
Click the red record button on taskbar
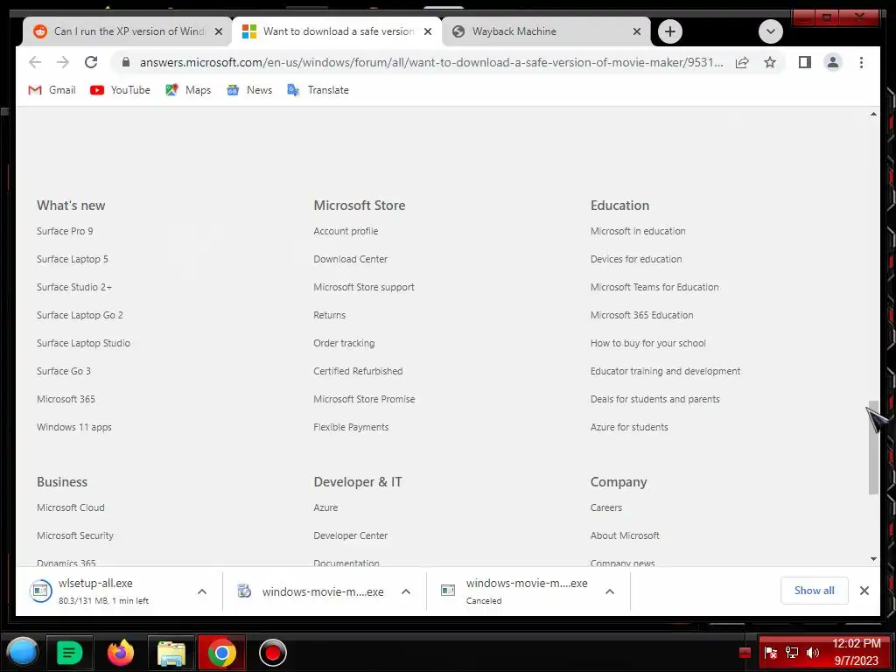tap(273, 653)
